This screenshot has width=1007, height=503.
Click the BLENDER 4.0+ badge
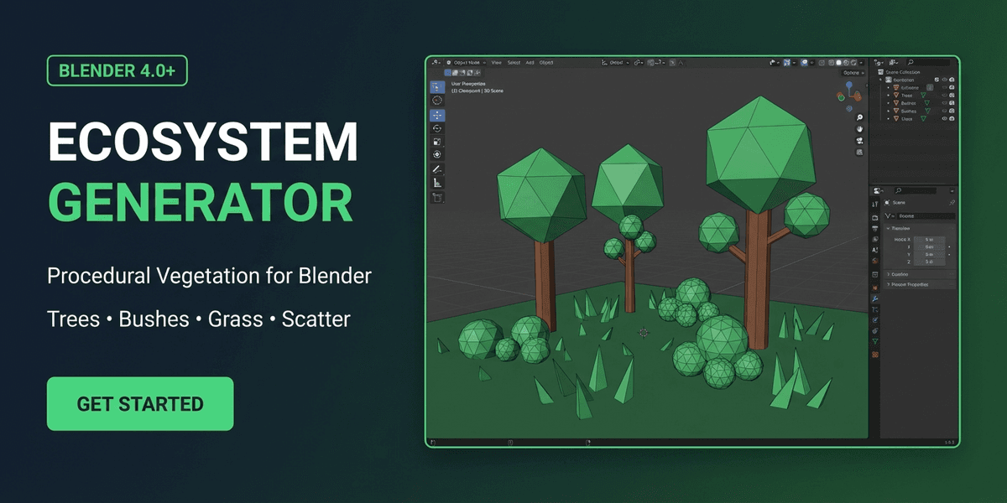tap(117, 71)
